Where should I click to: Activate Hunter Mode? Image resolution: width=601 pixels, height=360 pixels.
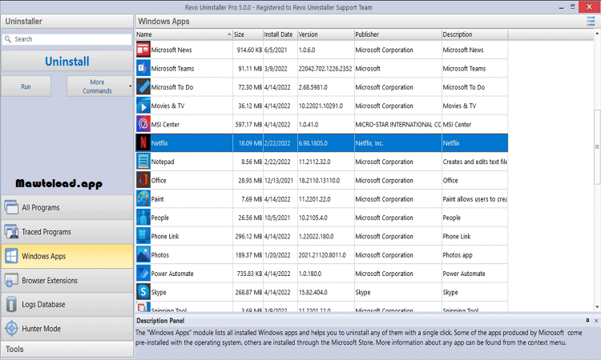tap(67, 329)
